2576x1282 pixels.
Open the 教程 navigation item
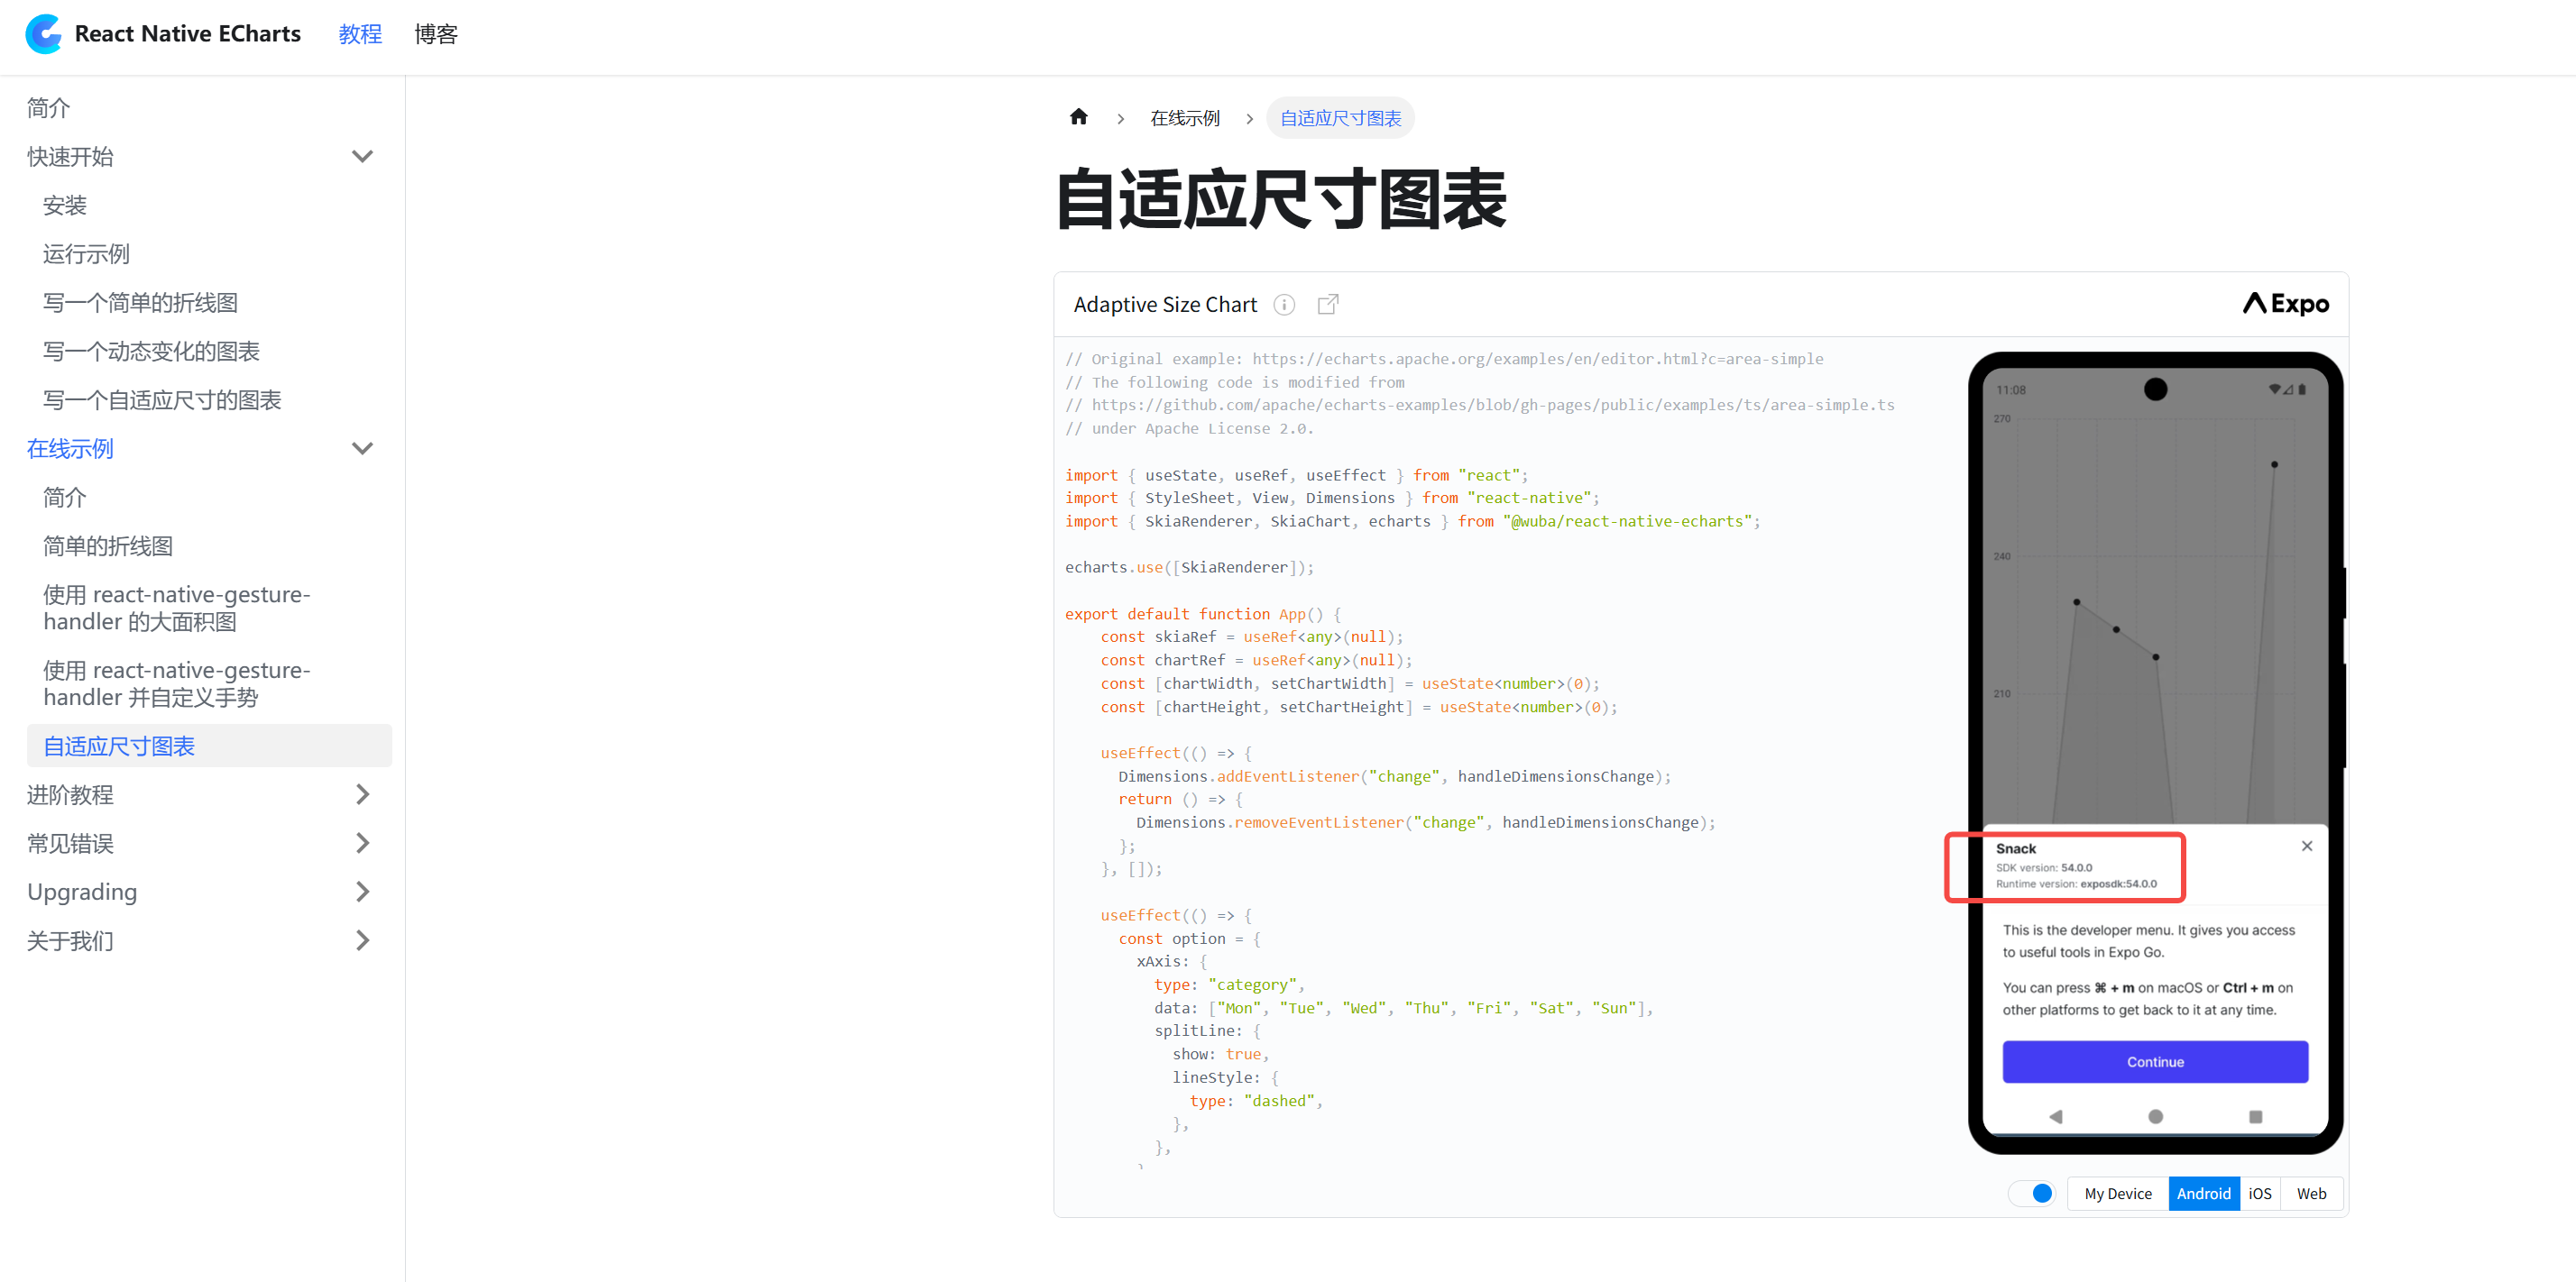[x=360, y=34]
